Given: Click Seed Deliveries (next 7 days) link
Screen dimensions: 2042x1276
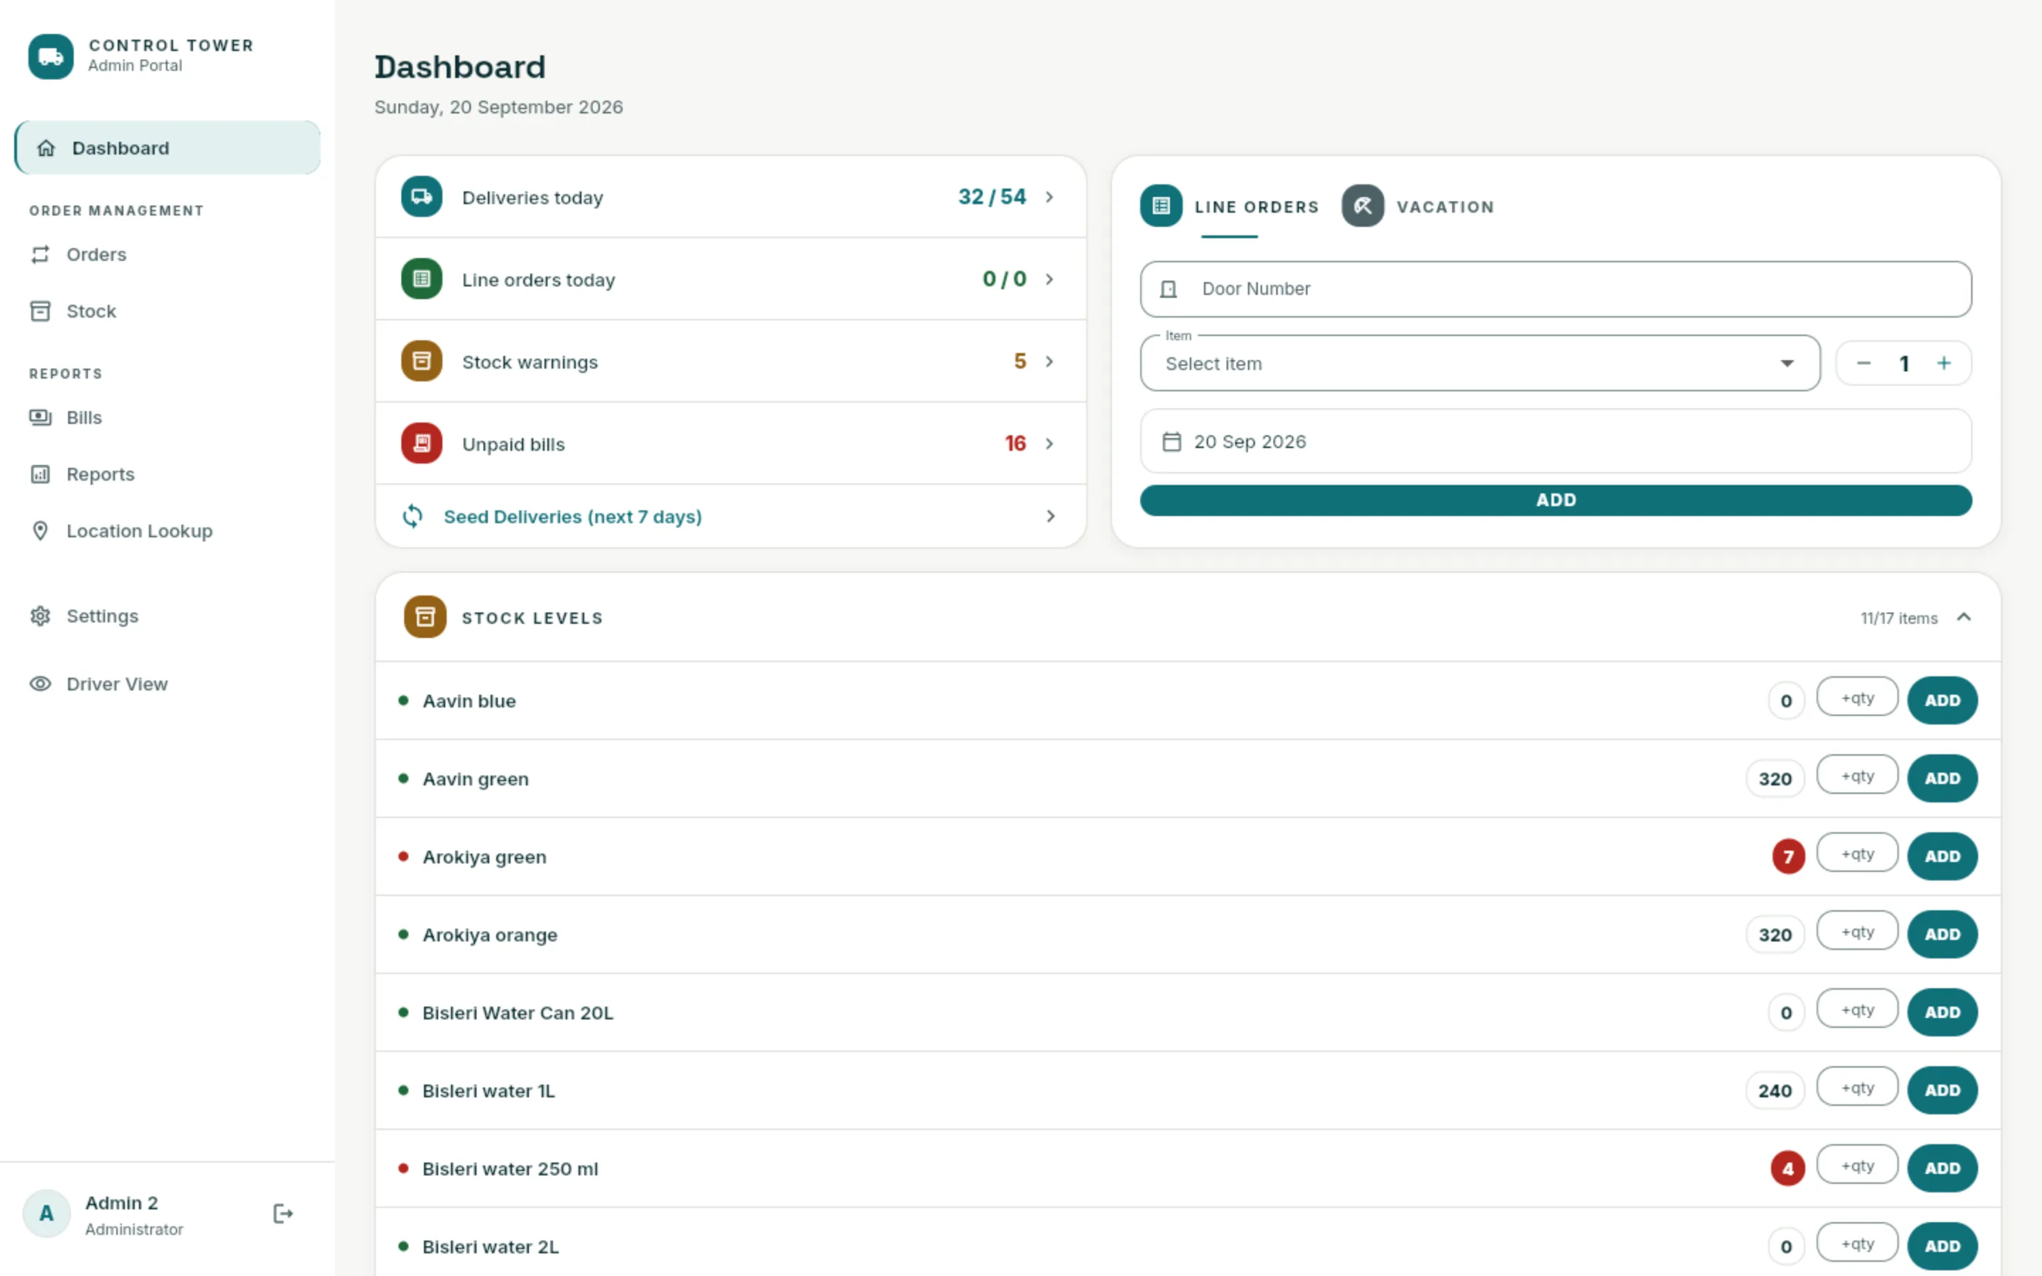Looking at the screenshot, I should point(572,517).
